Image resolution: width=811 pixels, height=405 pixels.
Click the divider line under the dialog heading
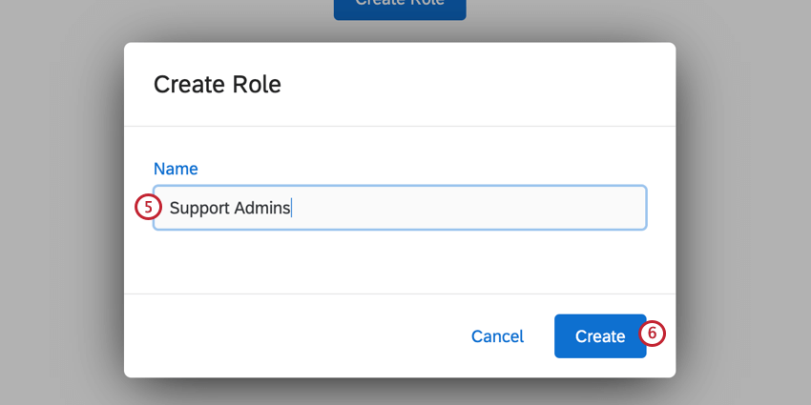[400, 126]
